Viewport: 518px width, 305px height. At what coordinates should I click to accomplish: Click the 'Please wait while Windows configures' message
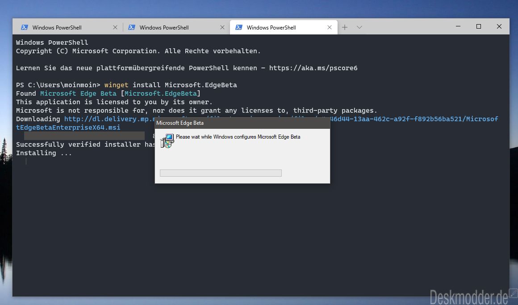tap(238, 137)
